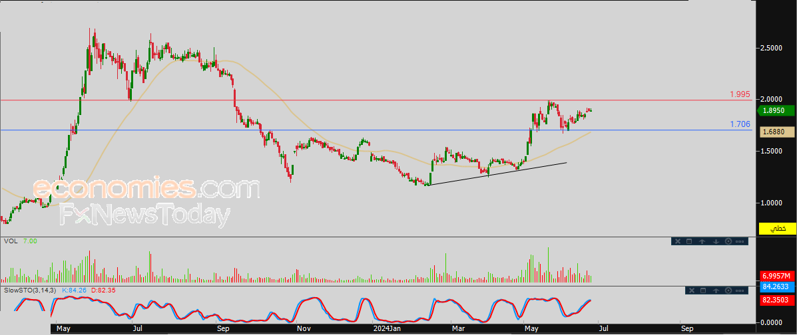Click the 2.0000 price axis label
The height and width of the screenshot is (335, 797).
772,99
